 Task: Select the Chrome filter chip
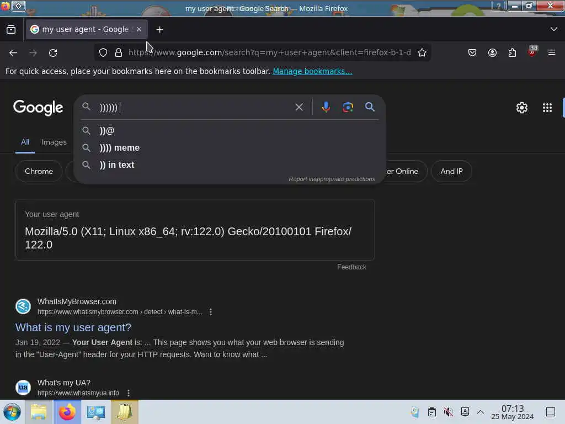(x=39, y=171)
